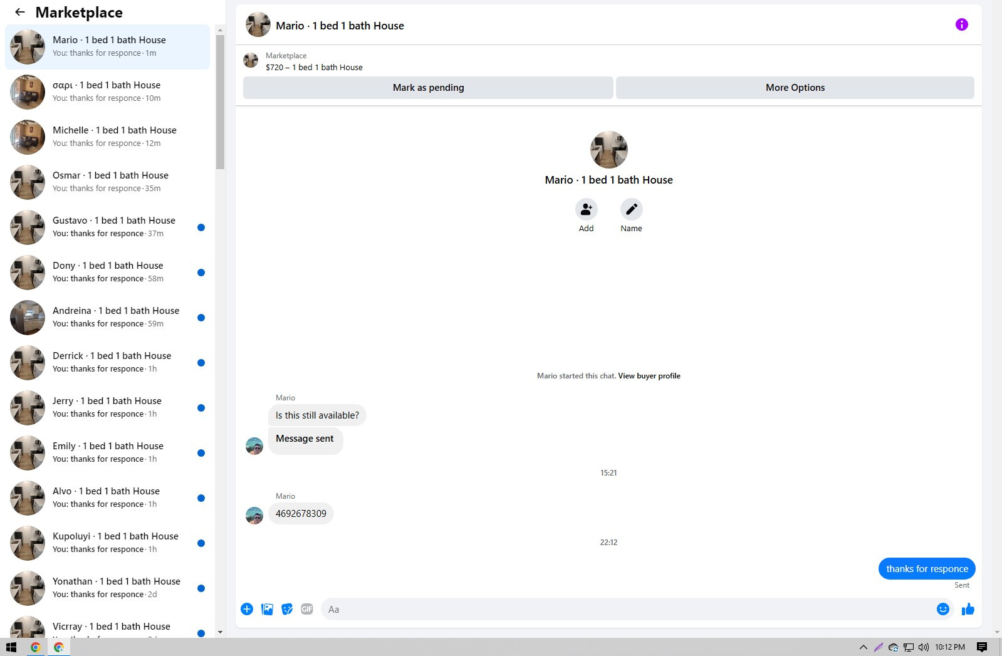Viewport: 1002px width, 656px height.
Task: Open the Andreina conversation
Action: point(107,318)
